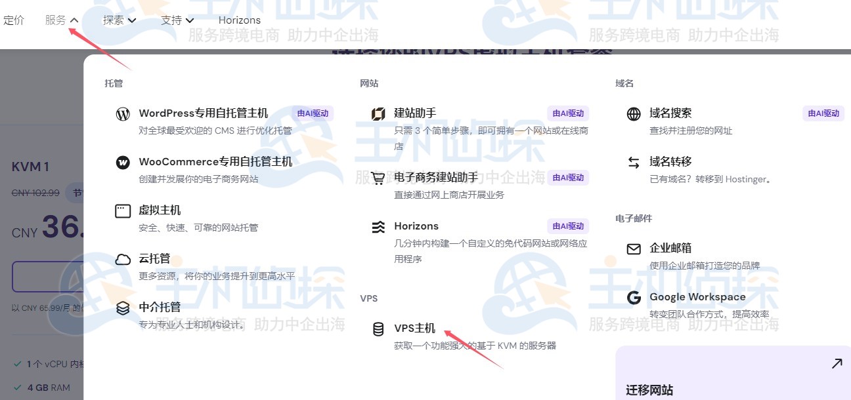Collapse the 服务 dropdown menu
The height and width of the screenshot is (400, 851).
pos(62,20)
